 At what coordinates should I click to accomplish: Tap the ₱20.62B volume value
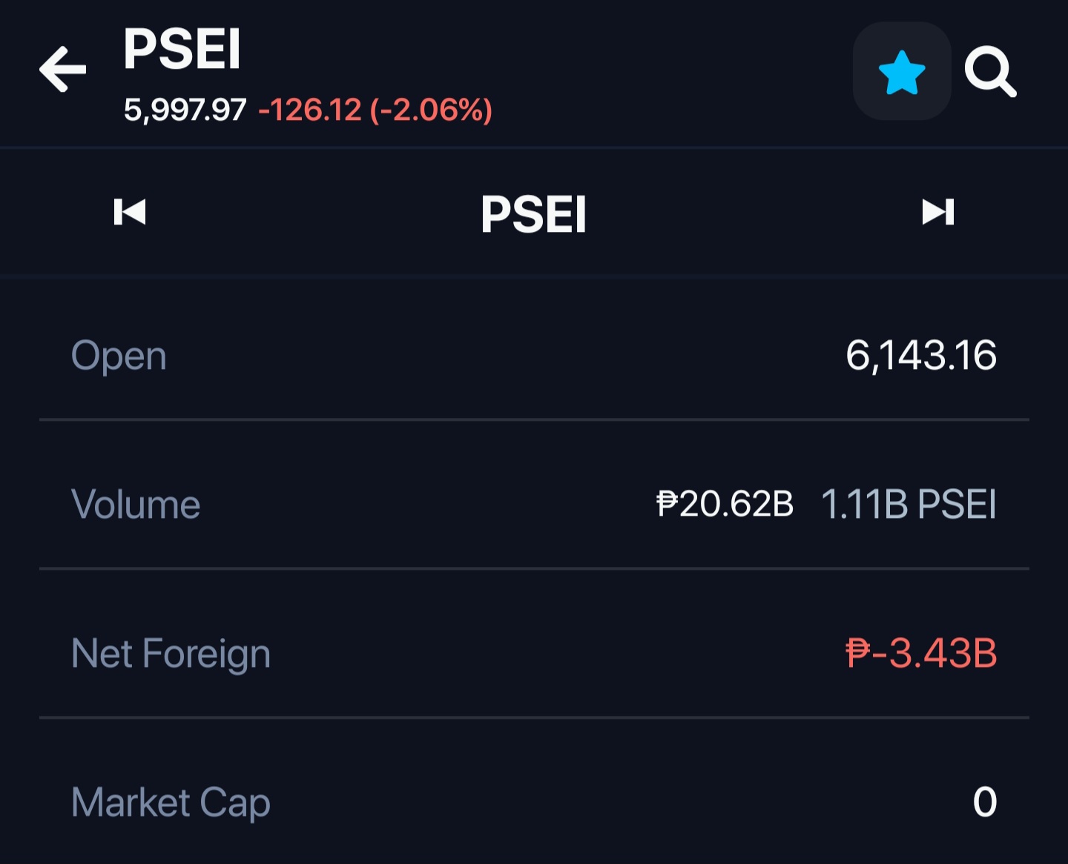point(725,504)
